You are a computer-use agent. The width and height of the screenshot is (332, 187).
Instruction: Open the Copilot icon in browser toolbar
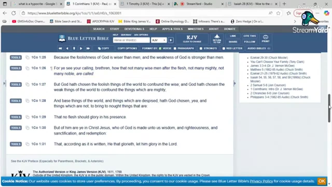[327, 13]
